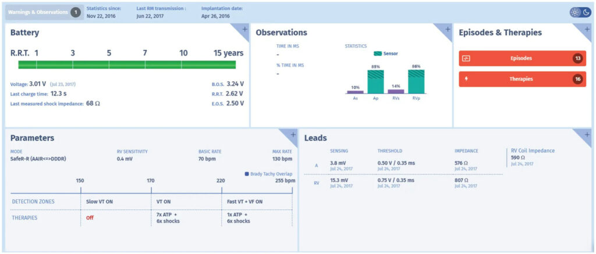Click the Therapies count badge 16
596x254 pixels.
click(x=578, y=79)
